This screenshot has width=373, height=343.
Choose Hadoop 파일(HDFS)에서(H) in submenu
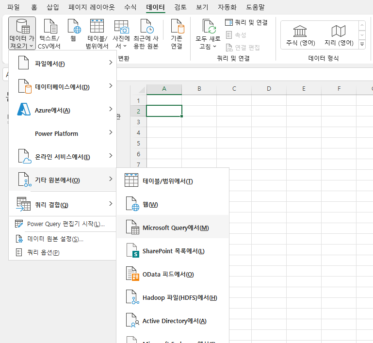click(173, 297)
